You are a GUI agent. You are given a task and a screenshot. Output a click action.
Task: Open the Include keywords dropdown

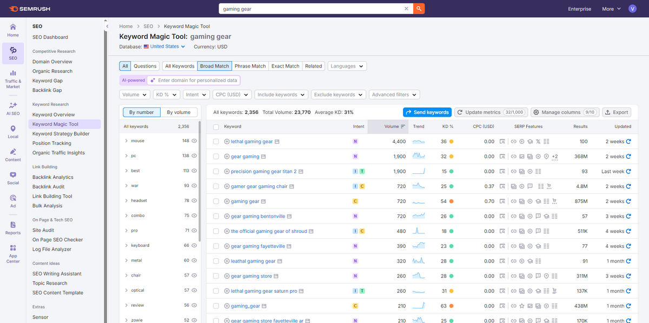pyautogui.click(x=281, y=95)
